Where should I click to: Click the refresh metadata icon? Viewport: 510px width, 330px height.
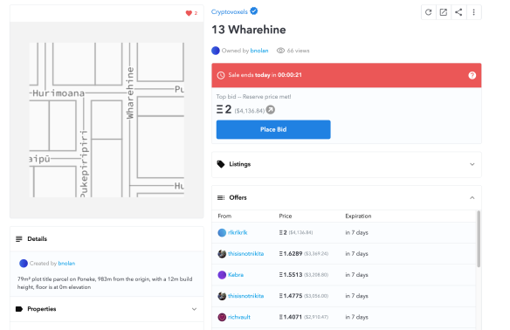(x=429, y=12)
